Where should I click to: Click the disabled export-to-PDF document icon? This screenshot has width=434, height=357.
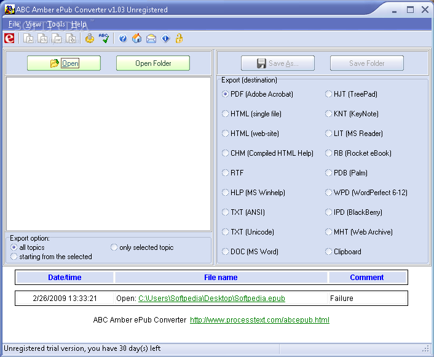pyautogui.click(x=28, y=38)
